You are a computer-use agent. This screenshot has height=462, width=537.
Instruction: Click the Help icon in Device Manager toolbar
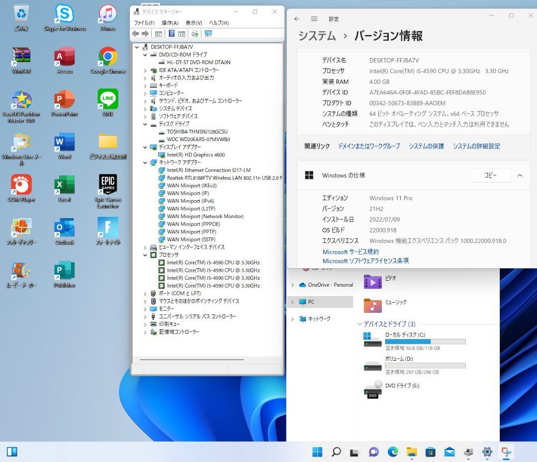pos(172,33)
